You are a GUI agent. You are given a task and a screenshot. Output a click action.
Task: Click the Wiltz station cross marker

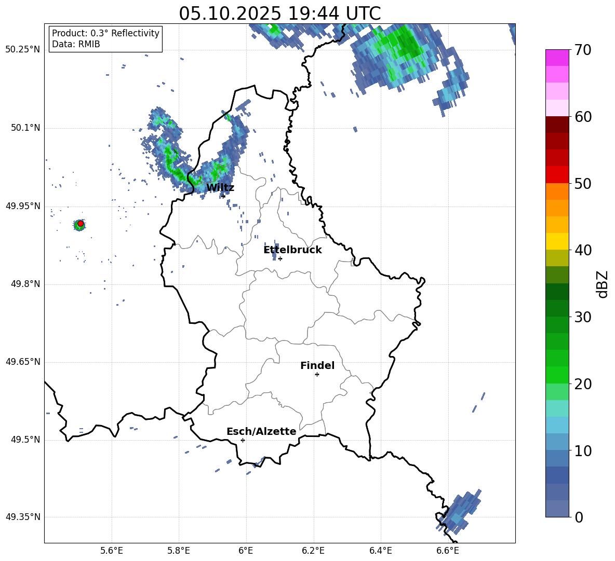pyautogui.click(x=223, y=196)
